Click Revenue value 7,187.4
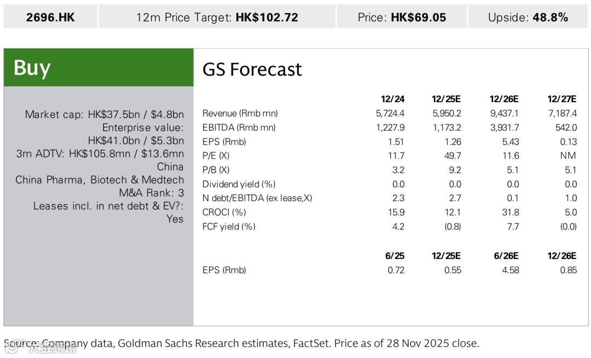 click(563, 113)
